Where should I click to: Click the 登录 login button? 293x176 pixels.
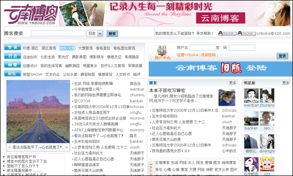coord(282,56)
